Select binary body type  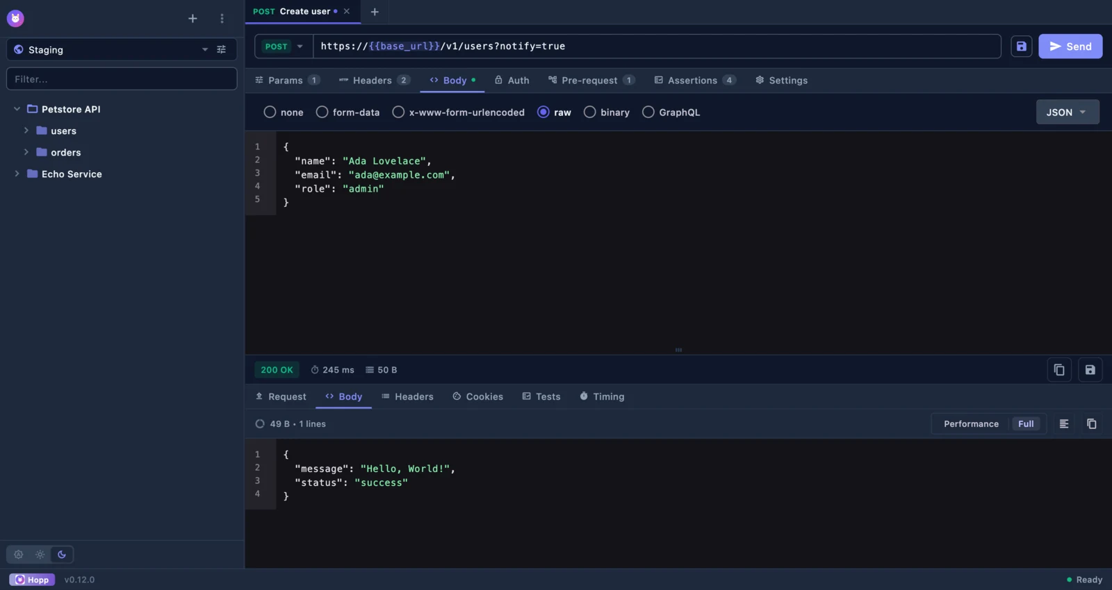607,112
